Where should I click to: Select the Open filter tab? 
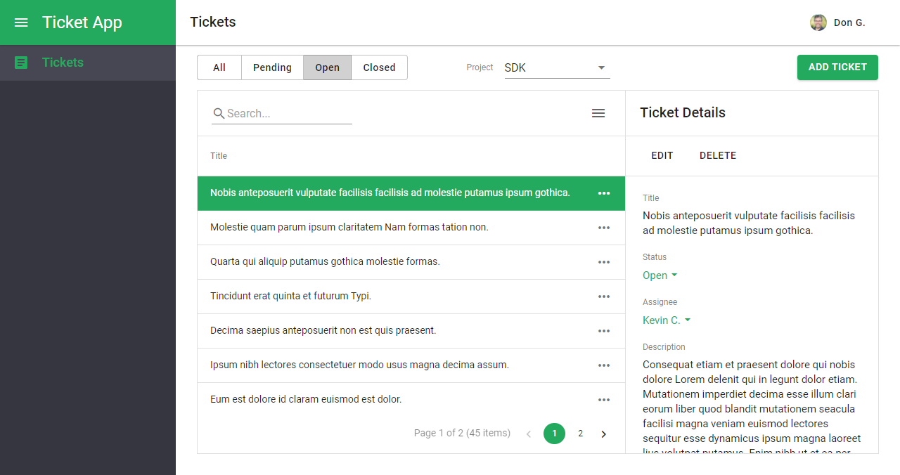coord(327,67)
